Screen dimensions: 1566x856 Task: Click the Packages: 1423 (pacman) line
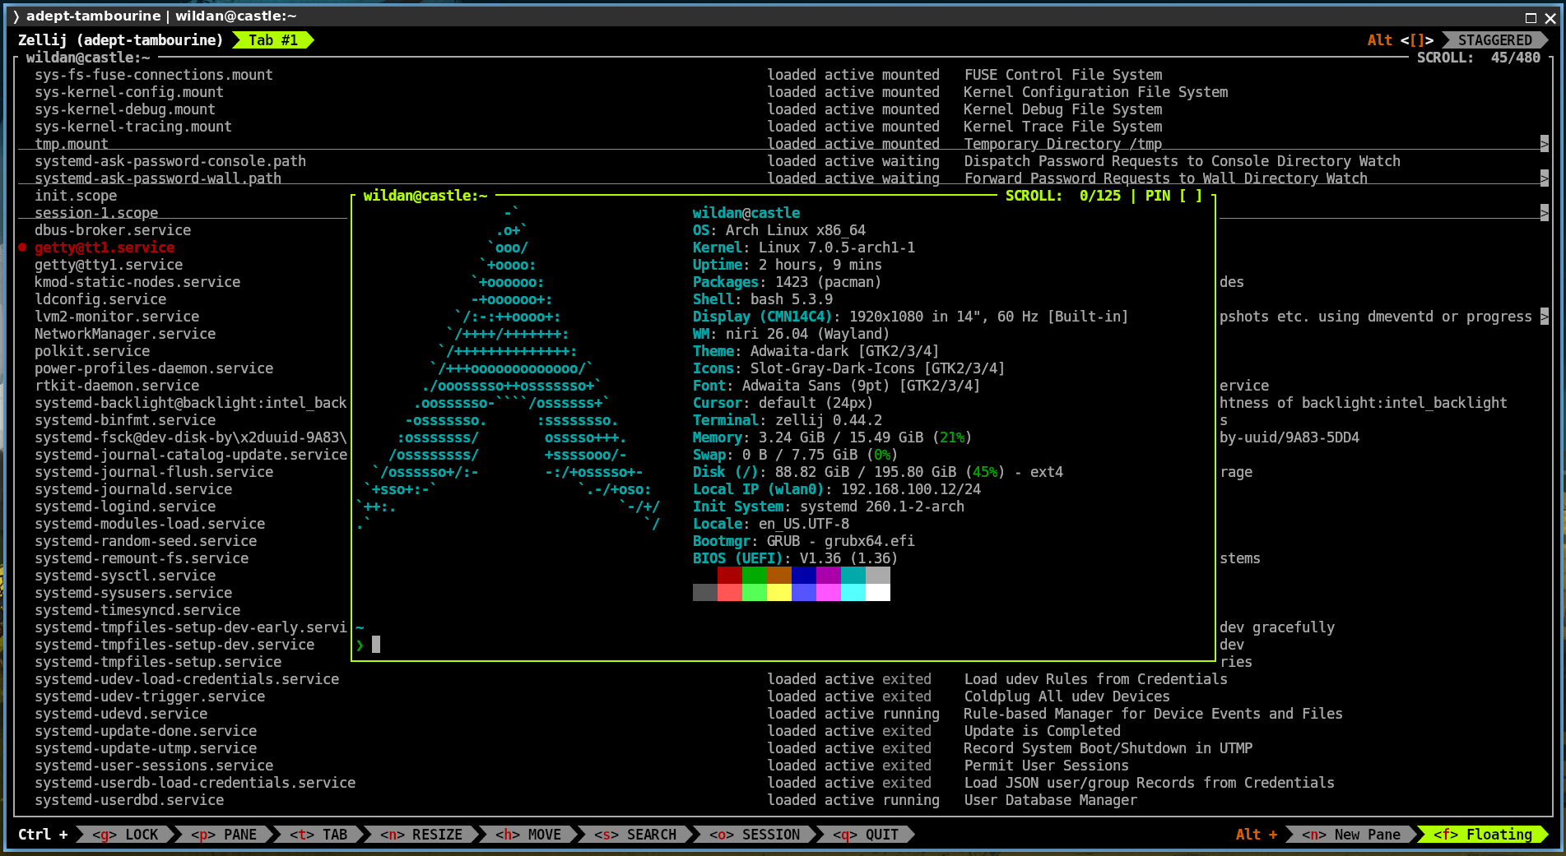point(788,282)
